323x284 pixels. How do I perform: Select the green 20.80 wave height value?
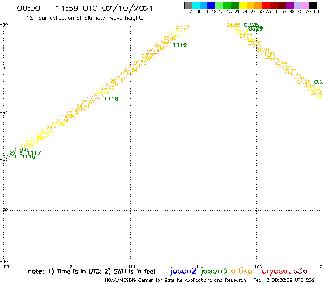21,149
